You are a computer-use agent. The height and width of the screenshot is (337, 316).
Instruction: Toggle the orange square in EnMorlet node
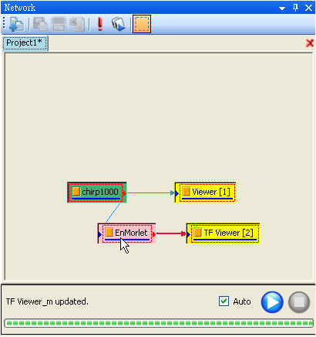click(x=109, y=233)
